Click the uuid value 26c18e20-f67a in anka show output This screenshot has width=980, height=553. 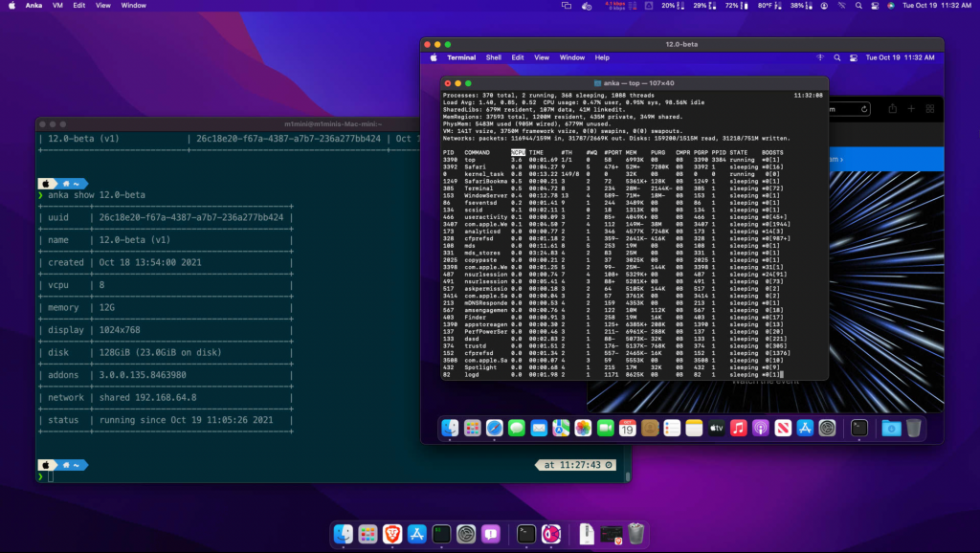pyautogui.click(x=191, y=217)
